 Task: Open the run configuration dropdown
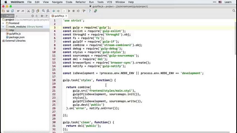tap(64, 11)
